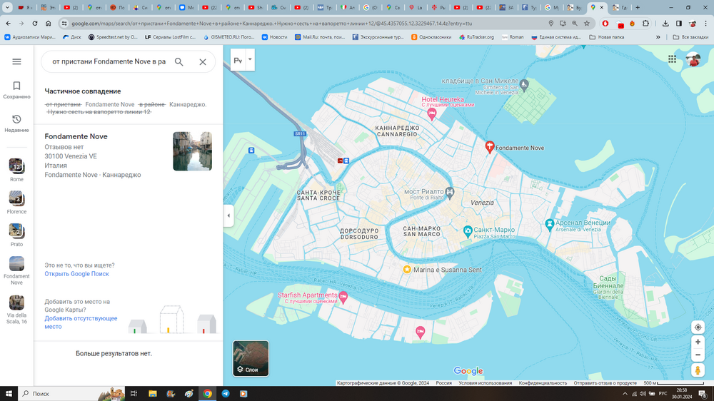Open Windows Start menu

coord(9,393)
